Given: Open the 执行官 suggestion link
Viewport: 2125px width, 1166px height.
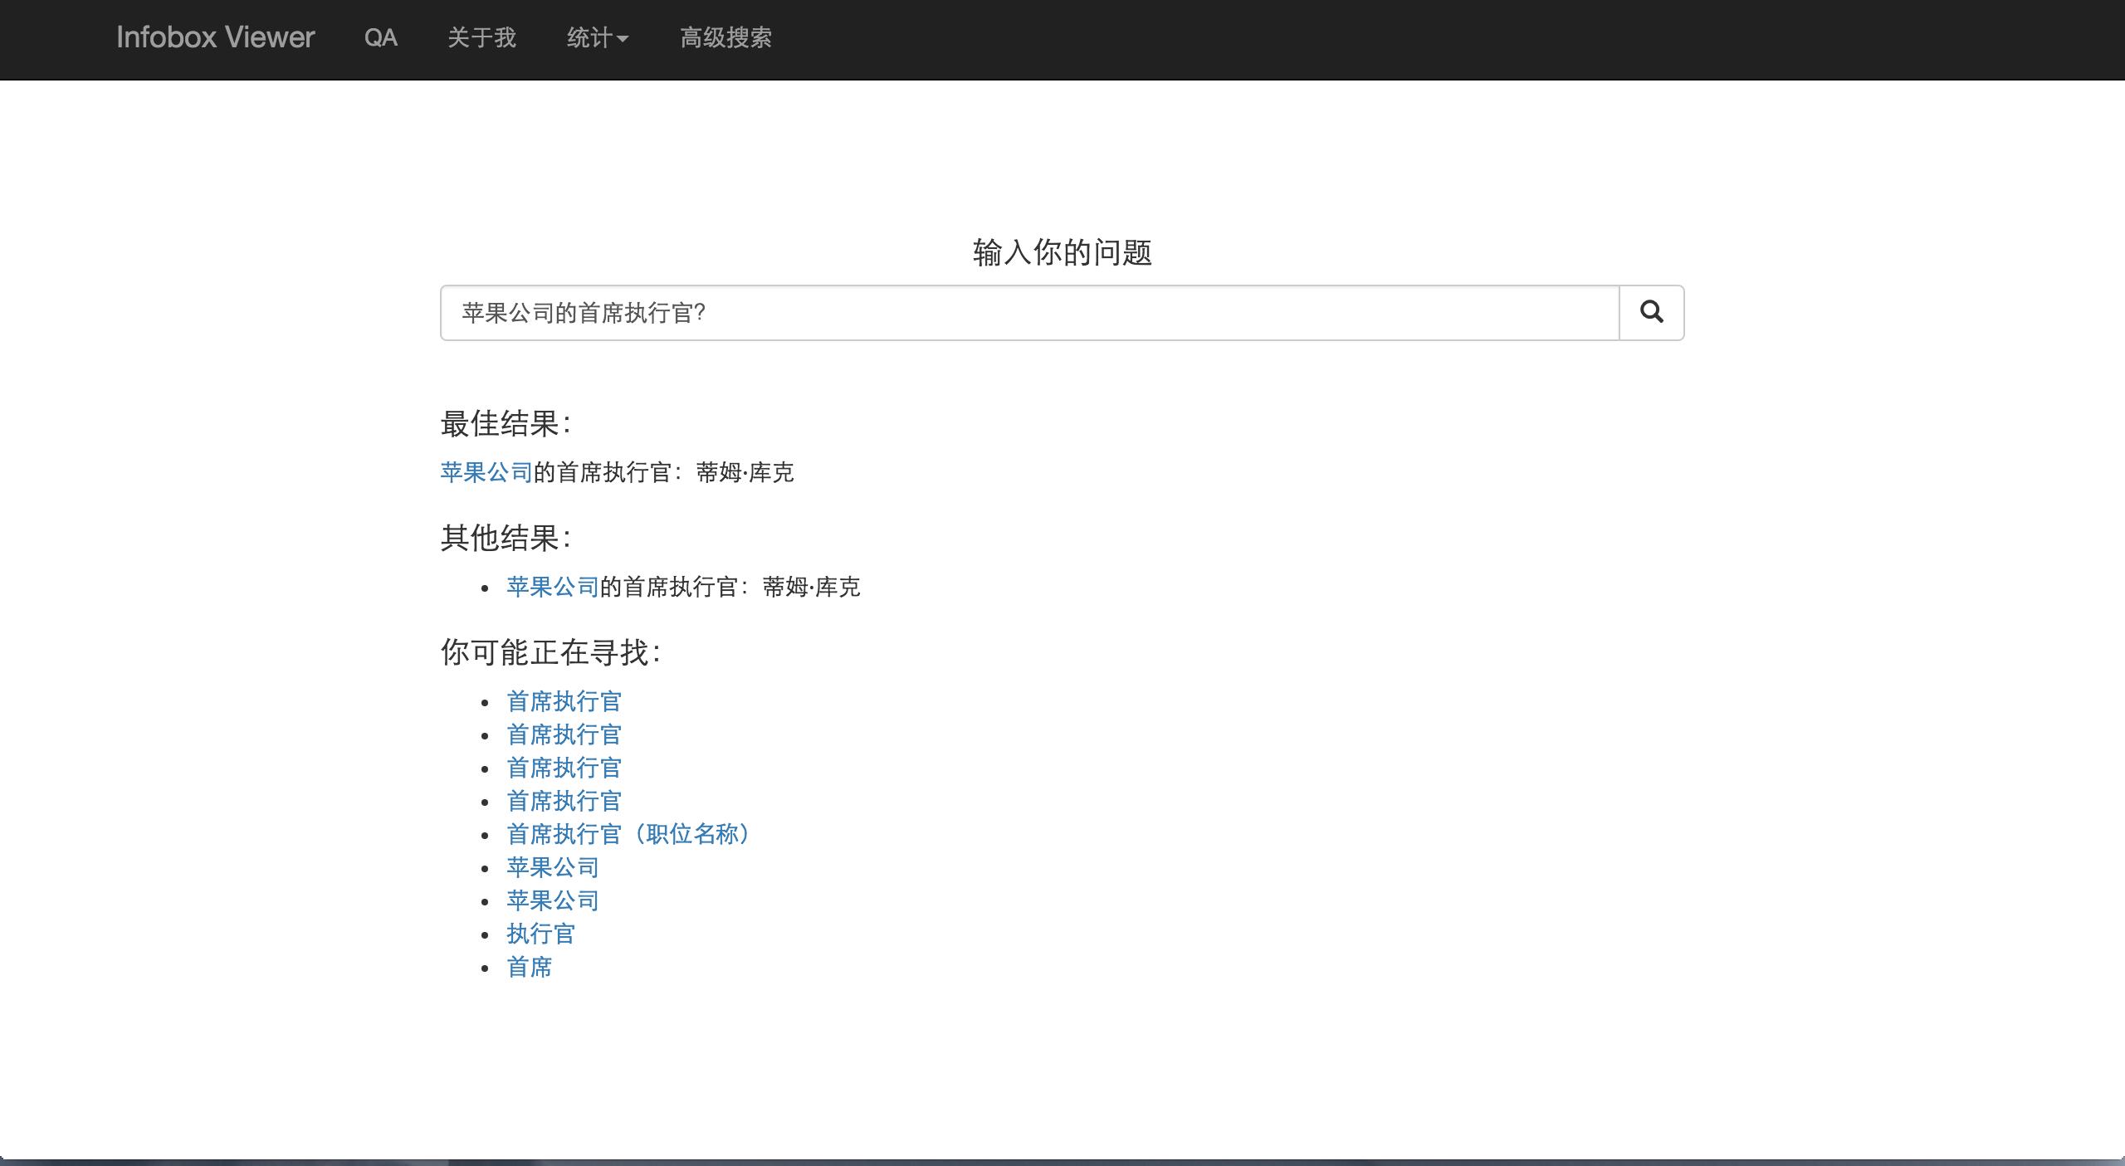Looking at the screenshot, I should 540,934.
